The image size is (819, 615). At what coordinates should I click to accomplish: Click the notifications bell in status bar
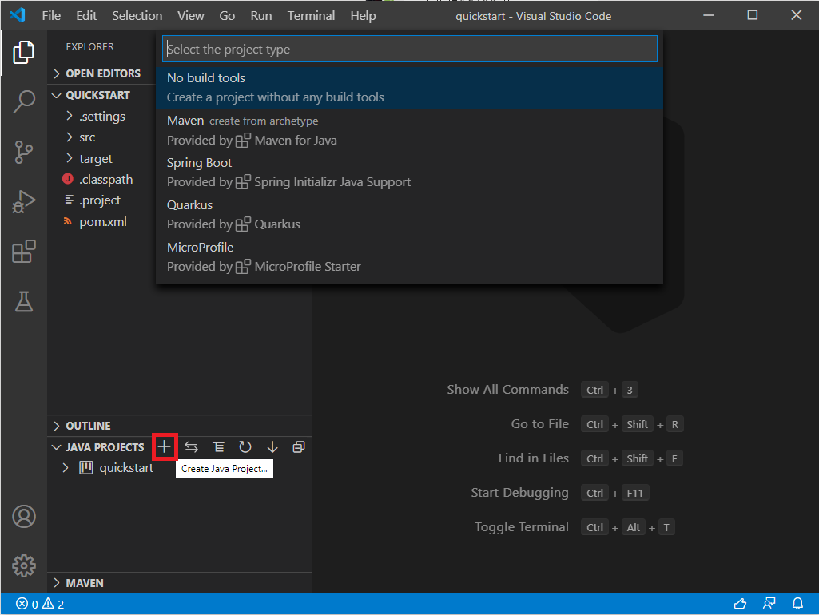coord(797,604)
